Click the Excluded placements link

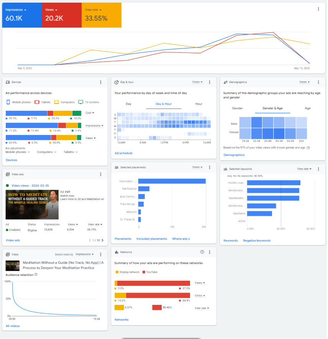point(152,239)
